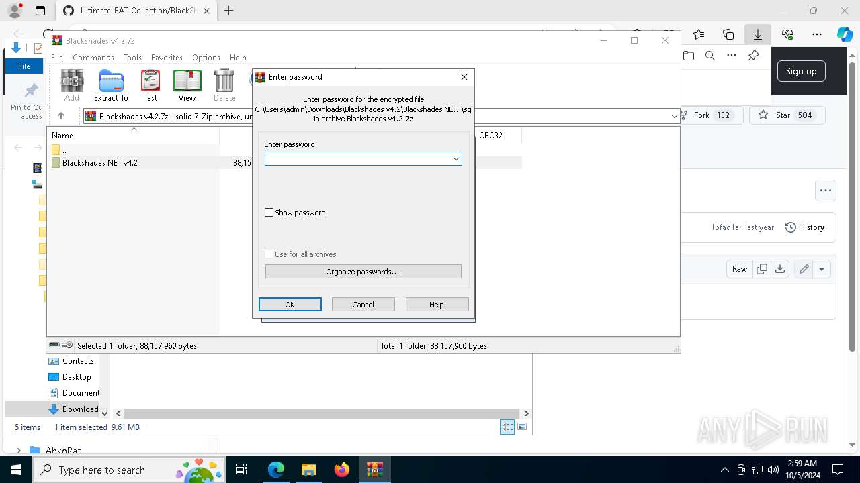Click the Browser essentials heart icon
Image resolution: width=860 pixels, height=483 pixels.
click(x=787, y=34)
